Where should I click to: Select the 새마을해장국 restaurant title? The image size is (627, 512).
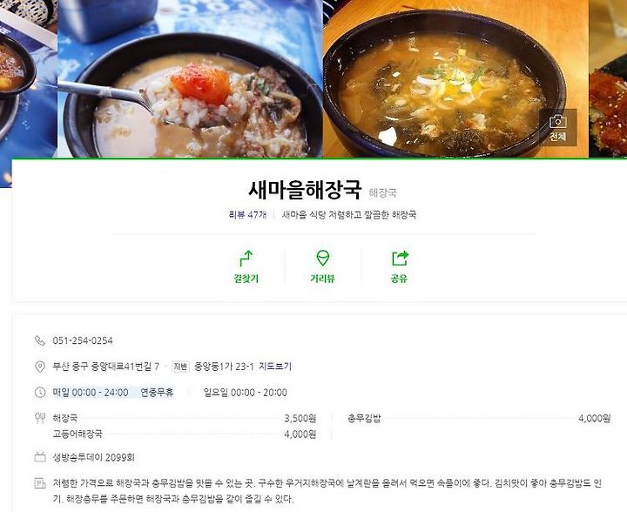click(305, 190)
